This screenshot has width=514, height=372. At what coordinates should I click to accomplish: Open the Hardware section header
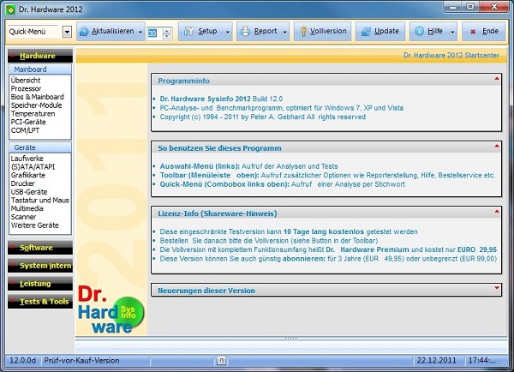pos(40,56)
